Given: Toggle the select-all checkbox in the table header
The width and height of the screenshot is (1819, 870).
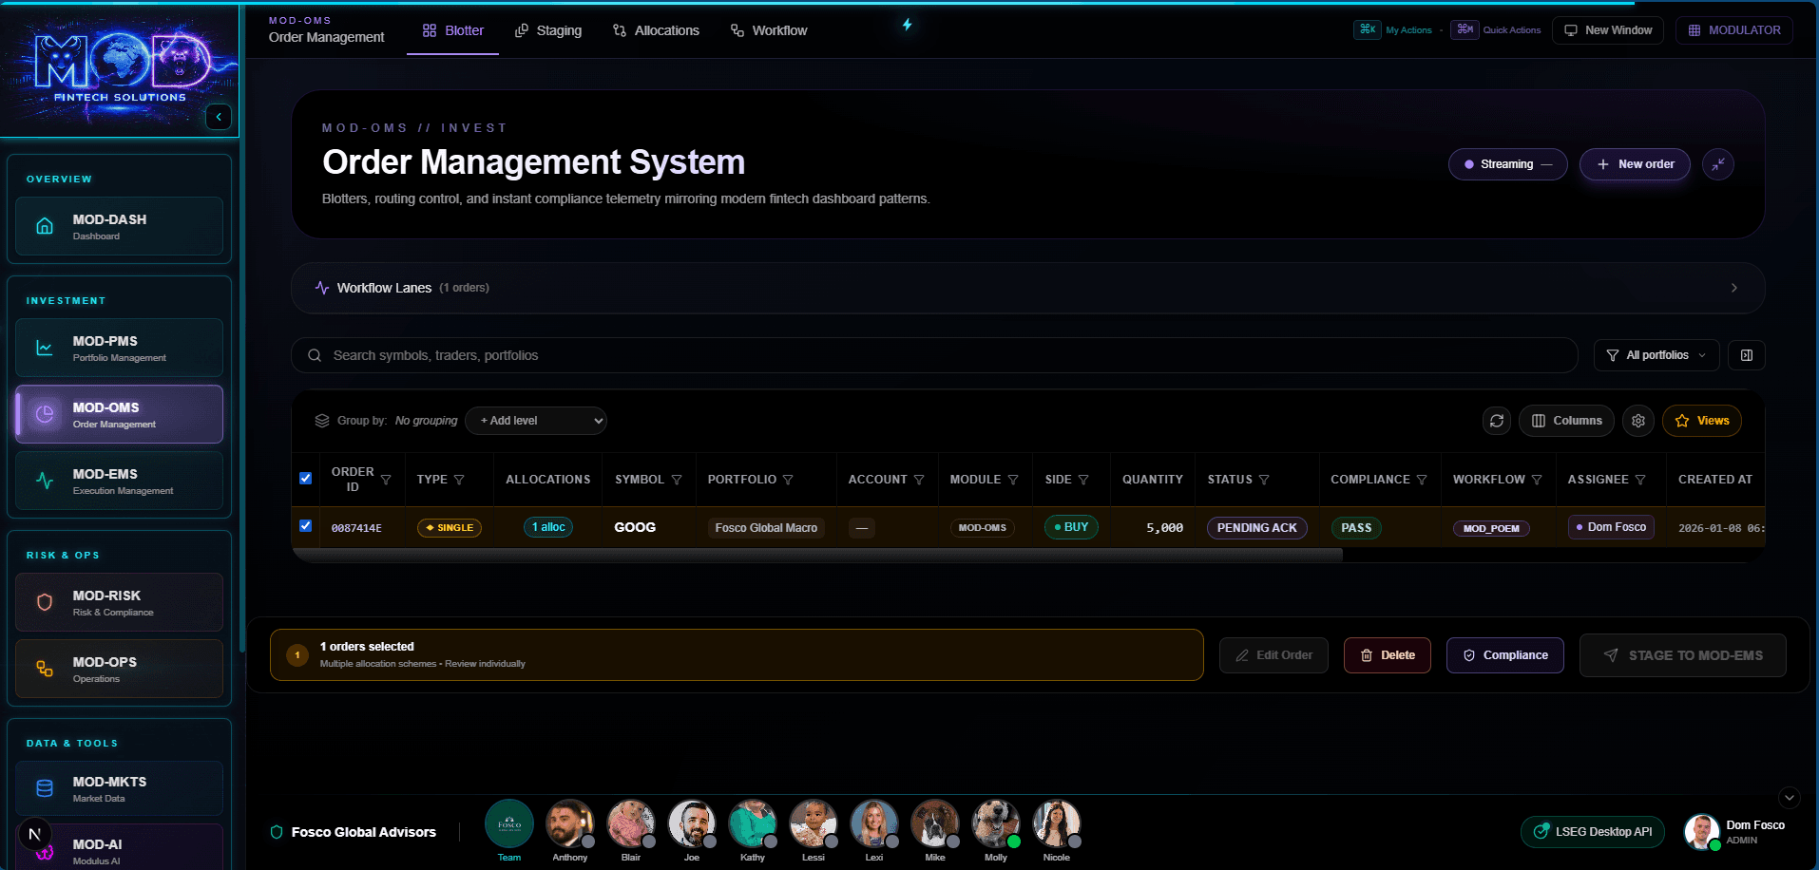Looking at the screenshot, I should (x=305, y=479).
